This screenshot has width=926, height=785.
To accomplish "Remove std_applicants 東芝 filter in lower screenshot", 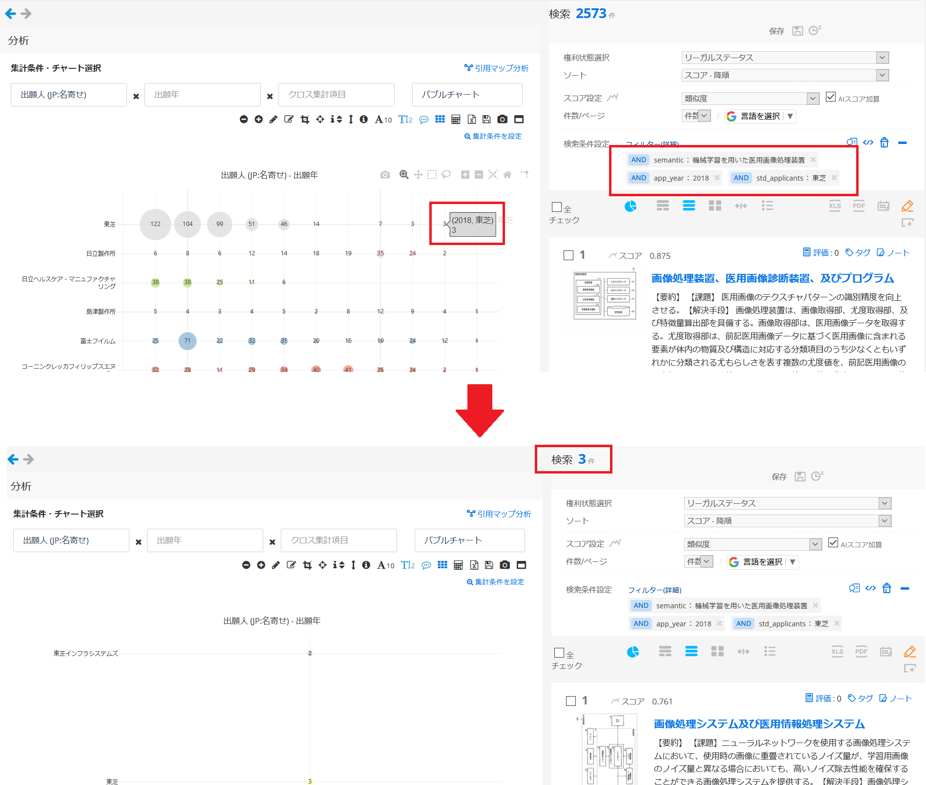I will click(837, 623).
